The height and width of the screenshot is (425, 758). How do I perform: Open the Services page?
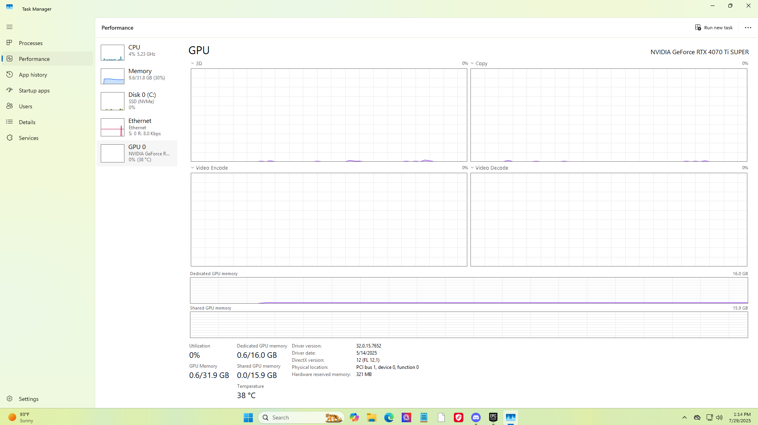(47, 138)
